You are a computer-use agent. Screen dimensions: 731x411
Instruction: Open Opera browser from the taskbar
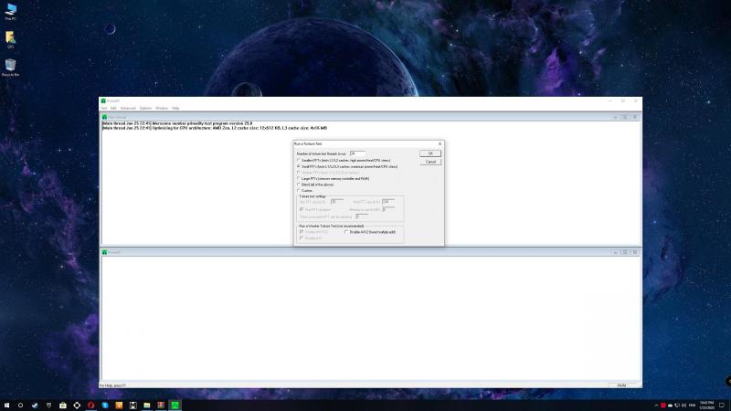tap(90, 404)
